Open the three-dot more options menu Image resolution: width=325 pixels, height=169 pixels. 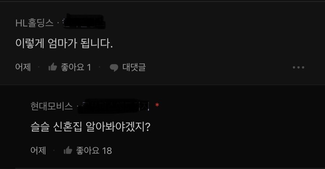pyautogui.click(x=299, y=68)
